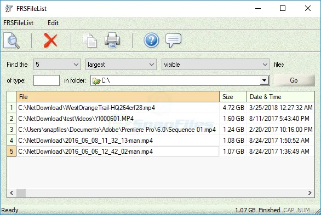321x215 pixels.
Task: Sort by the File column header
Action: 118,97
